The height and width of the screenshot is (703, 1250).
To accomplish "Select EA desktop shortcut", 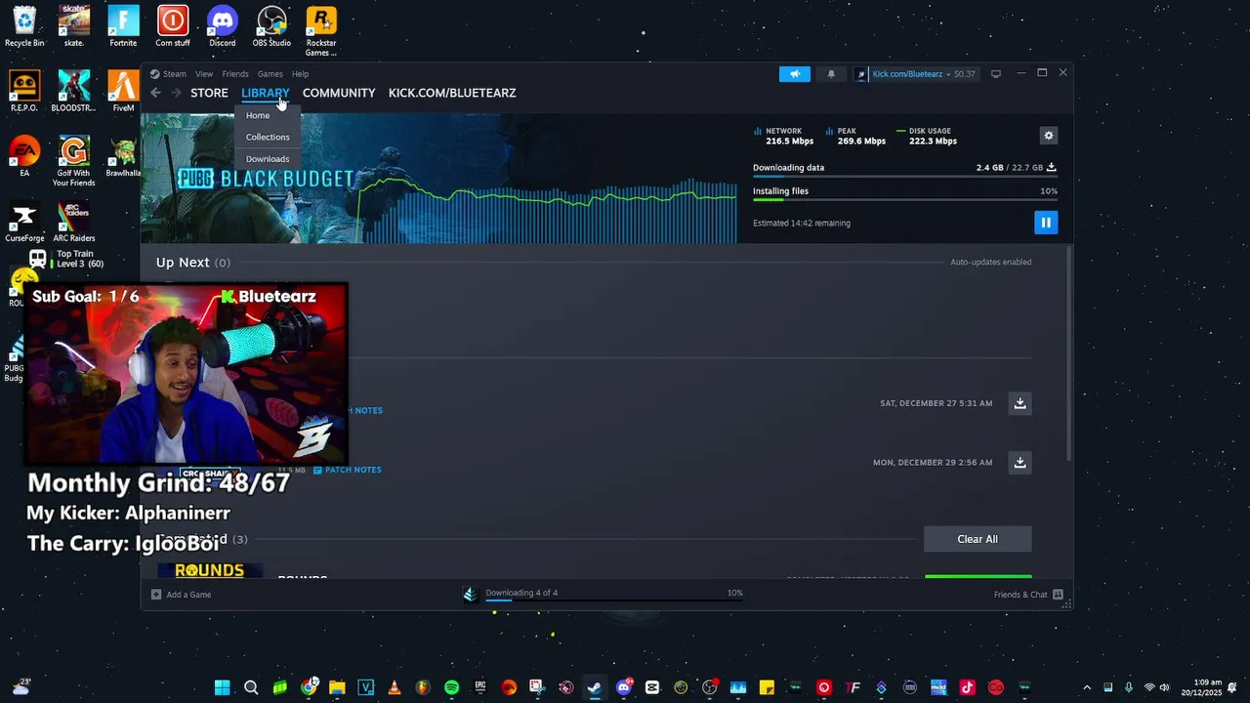I will tap(24, 156).
